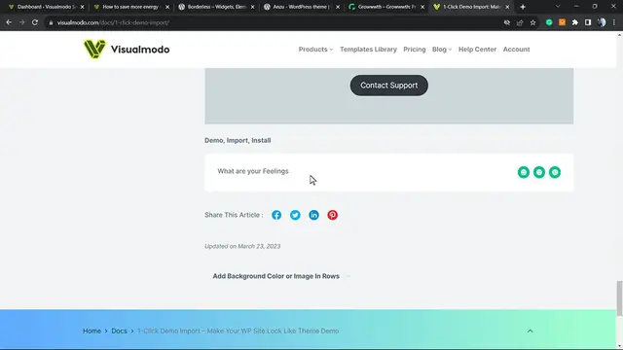Screen dimensions: 623x350
Task: Close the Dashboard Visualmodo tab
Action: (82, 7)
